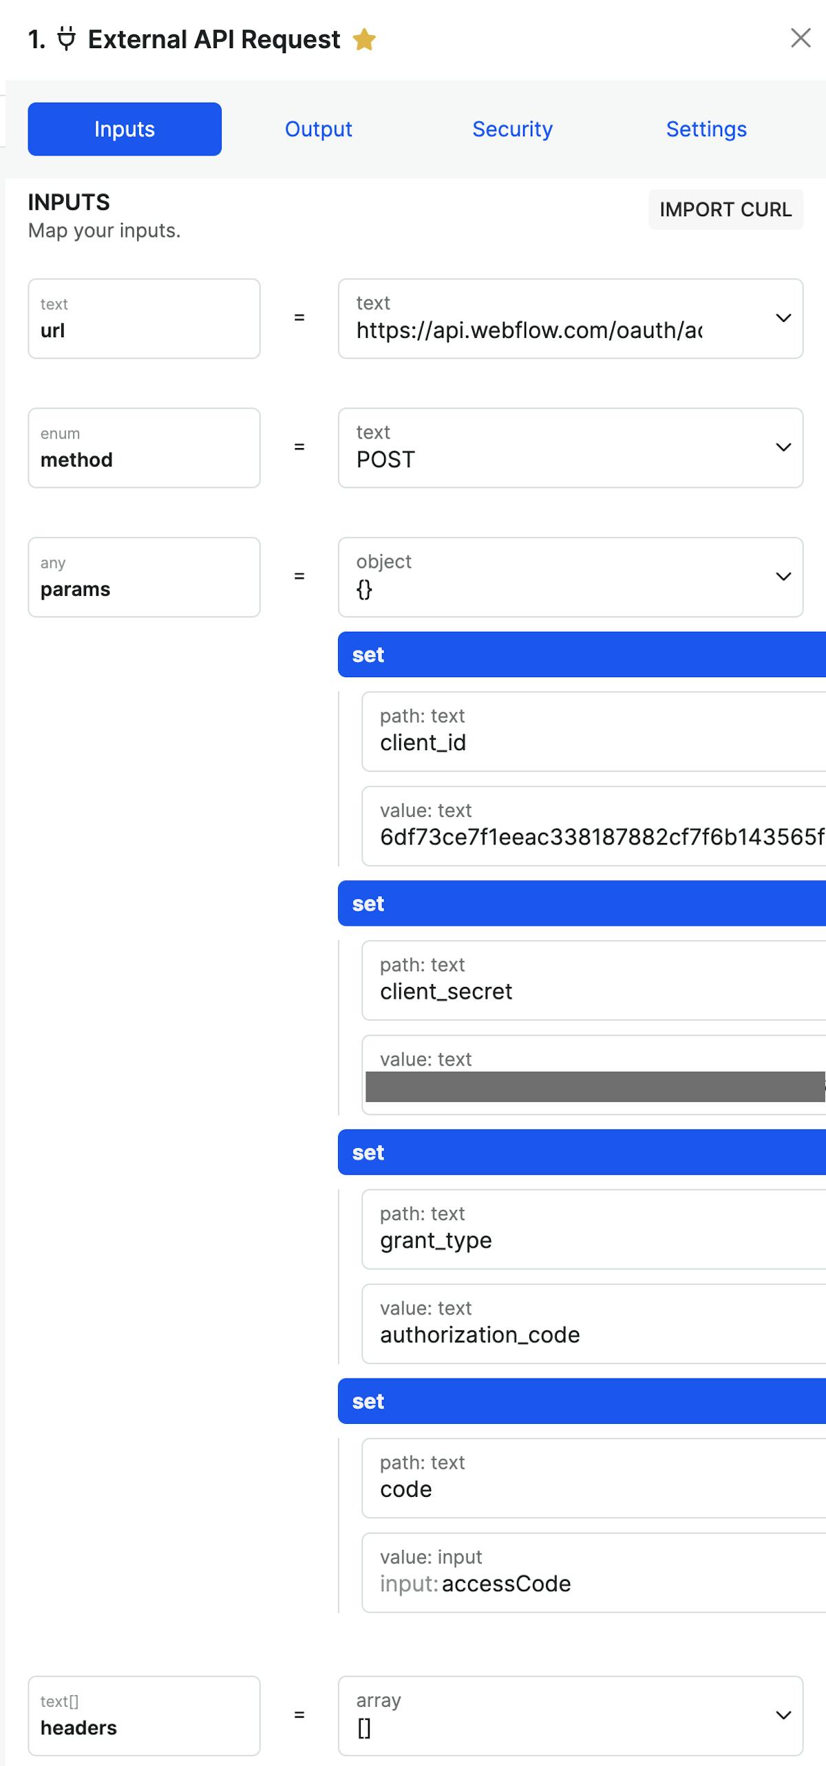
Task: Click the client_id path field
Action: point(592,732)
